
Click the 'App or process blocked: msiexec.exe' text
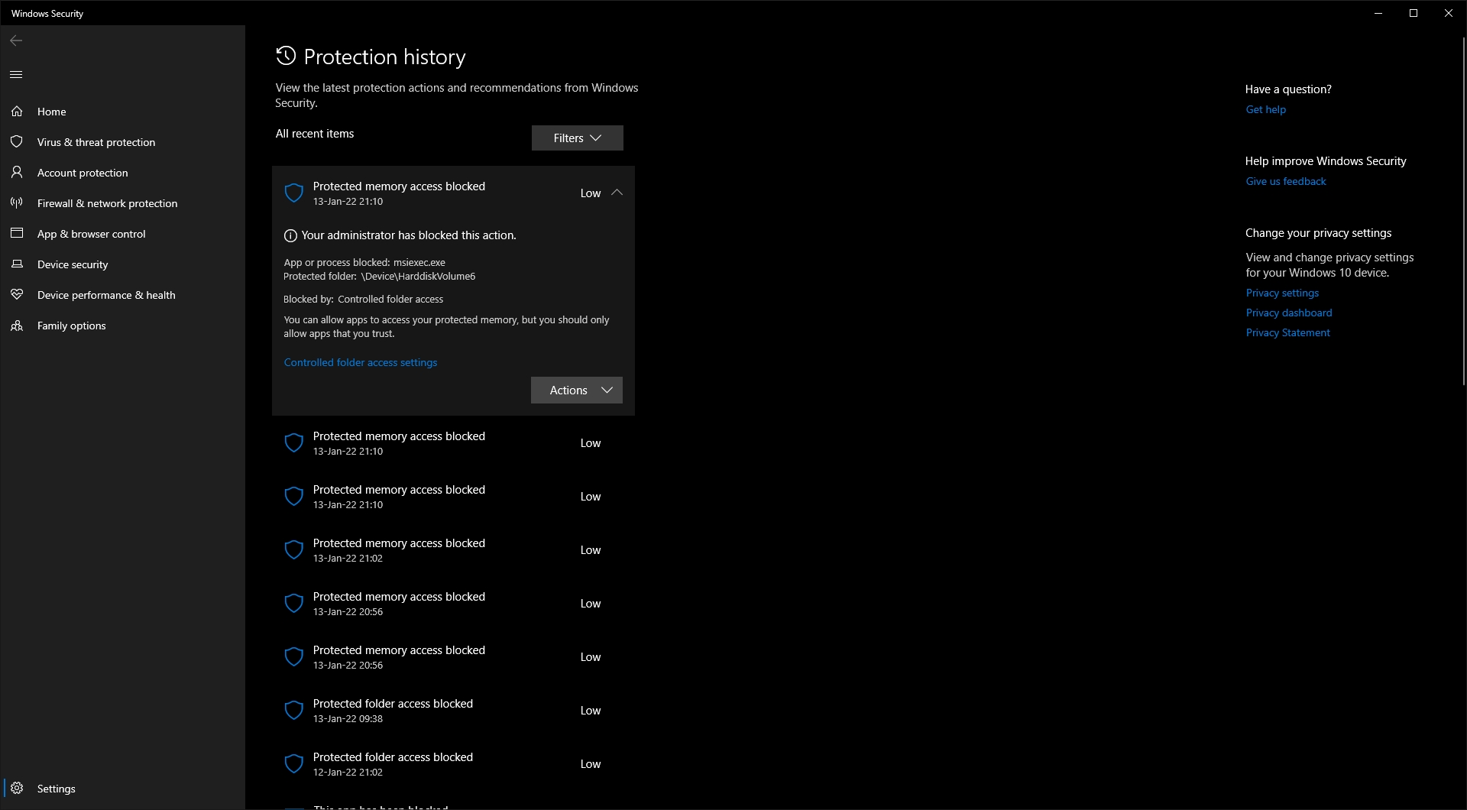point(364,262)
